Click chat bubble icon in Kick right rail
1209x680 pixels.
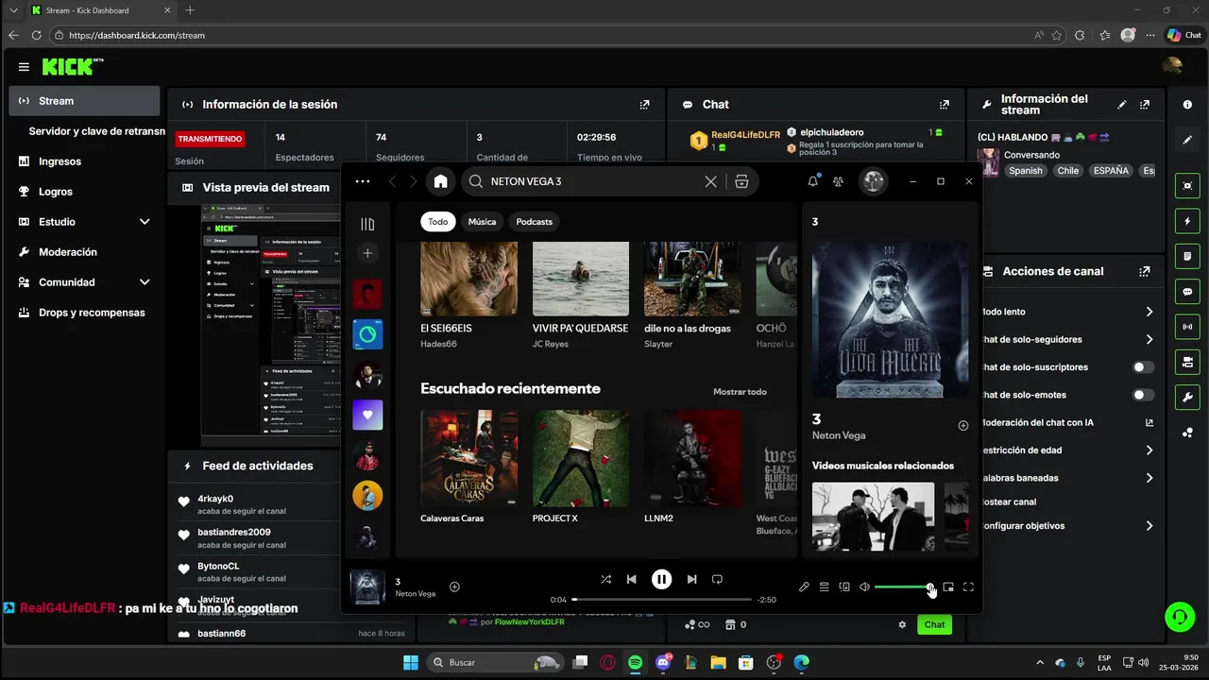[x=1187, y=292]
